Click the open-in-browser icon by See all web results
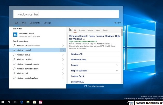This screenshot has height=105, width=163. pyautogui.click(x=86, y=86)
